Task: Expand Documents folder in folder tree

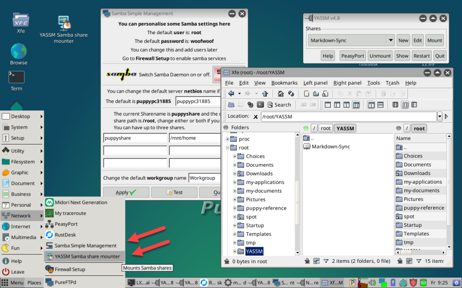Action: tap(235, 165)
